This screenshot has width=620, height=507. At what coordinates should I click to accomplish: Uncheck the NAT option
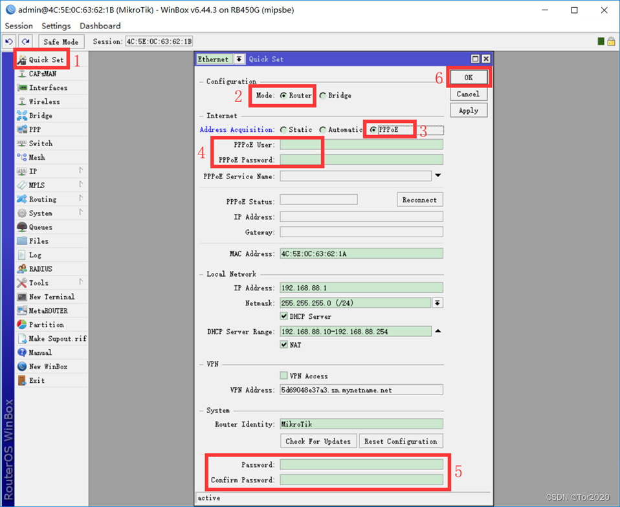click(284, 345)
